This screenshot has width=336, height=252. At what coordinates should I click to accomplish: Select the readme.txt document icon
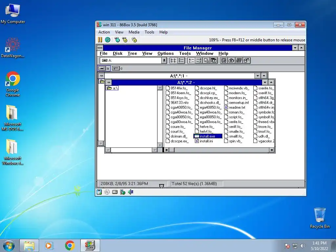tap(226, 107)
